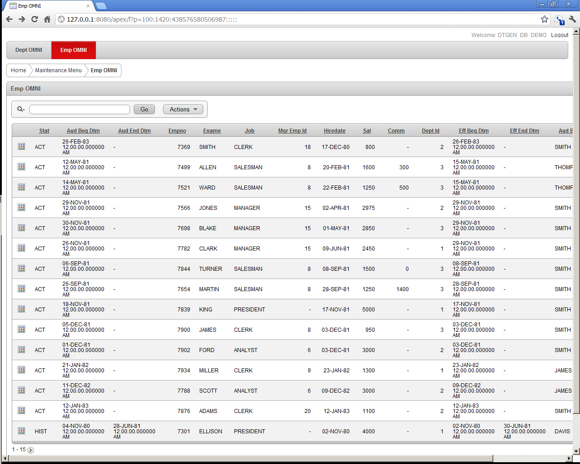
Task: Click the search magnifier icon
Action: [19, 109]
